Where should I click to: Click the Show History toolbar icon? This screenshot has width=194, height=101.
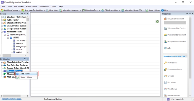(146, 10)
